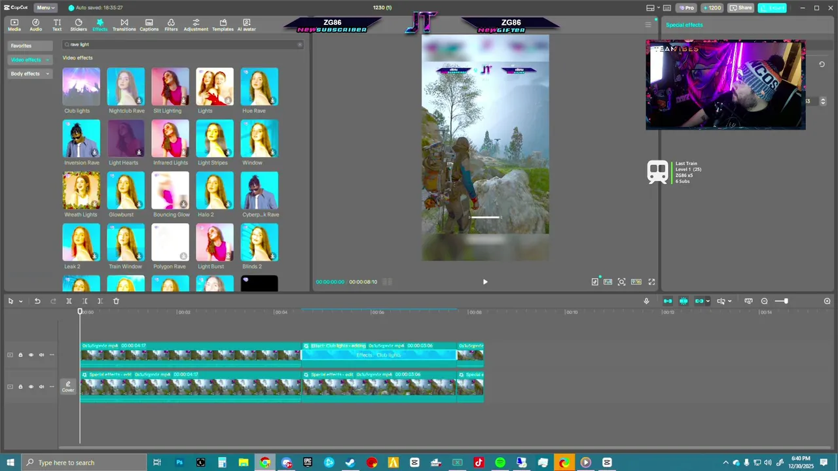Open the linkage options dropdown arrow

click(708, 301)
